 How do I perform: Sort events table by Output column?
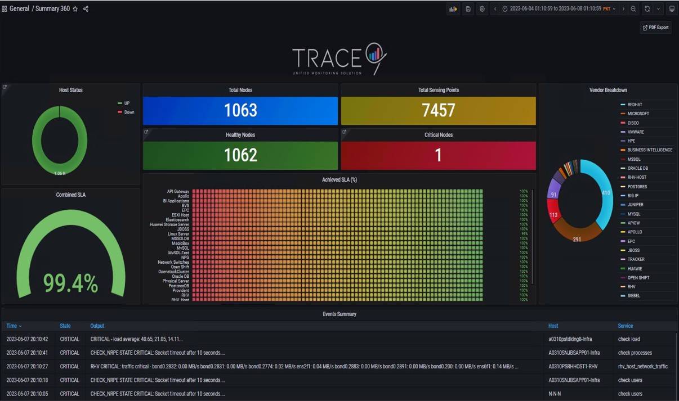click(x=97, y=326)
